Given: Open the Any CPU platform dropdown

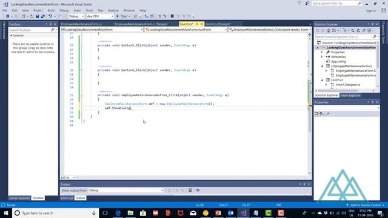Looking at the screenshot, I should tap(100, 16).
